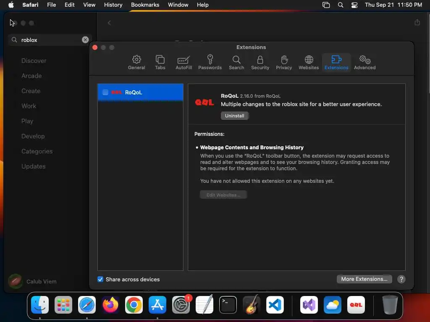Open Play in App Store sidebar

coord(27,121)
